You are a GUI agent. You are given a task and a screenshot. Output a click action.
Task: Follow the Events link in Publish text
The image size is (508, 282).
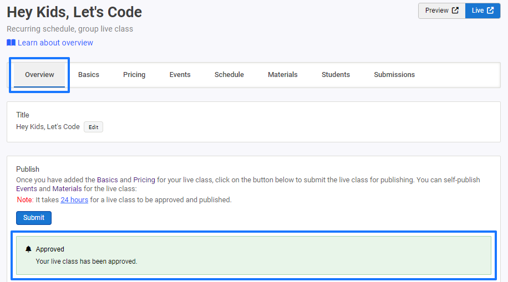point(27,189)
